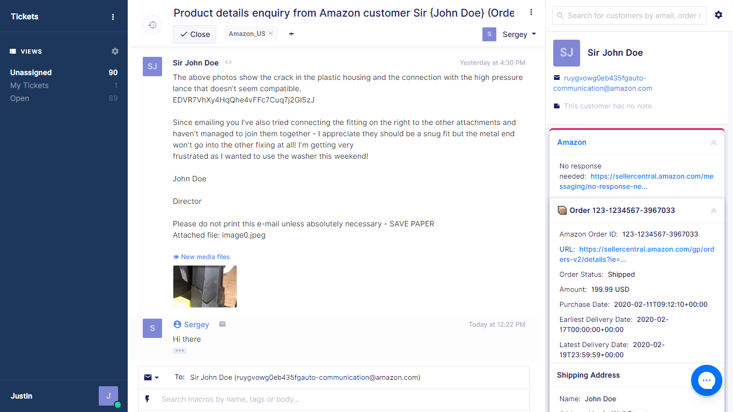Open the reply channel email dropdown
Image resolution: width=733 pixels, height=412 pixels.
[151, 378]
